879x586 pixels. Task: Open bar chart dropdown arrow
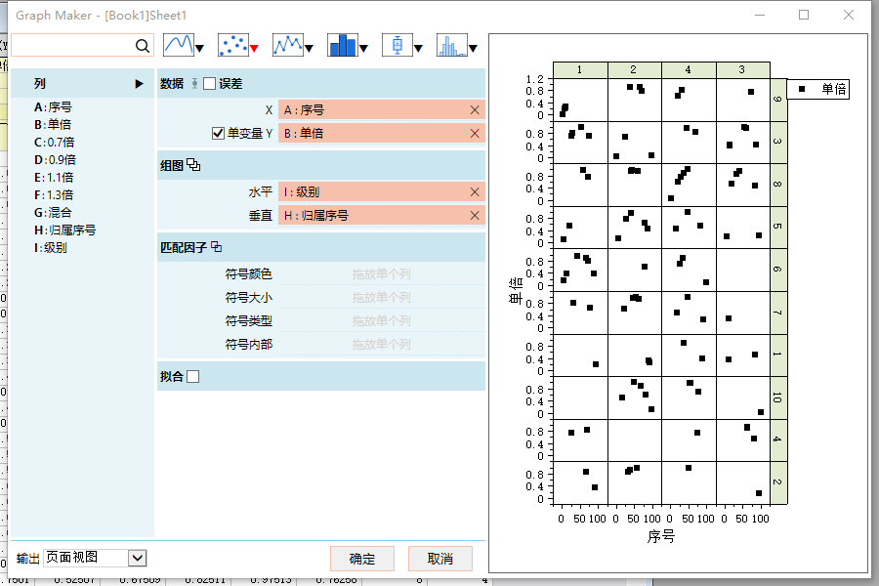point(363,49)
